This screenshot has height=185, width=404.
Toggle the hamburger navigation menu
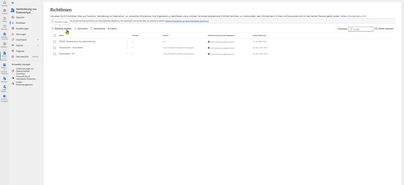(13, 3)
